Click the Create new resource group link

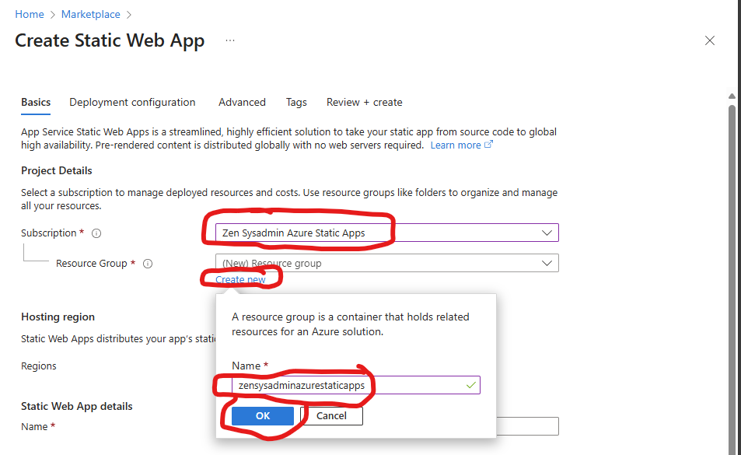(x=240, y=280)
